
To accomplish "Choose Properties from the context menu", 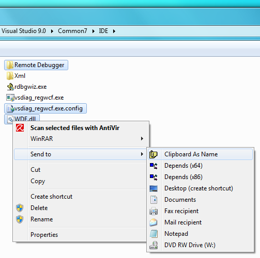I will click(44, 235).
